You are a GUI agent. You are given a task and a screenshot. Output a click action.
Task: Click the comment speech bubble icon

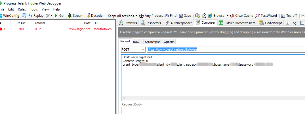(x=24, y=16)
